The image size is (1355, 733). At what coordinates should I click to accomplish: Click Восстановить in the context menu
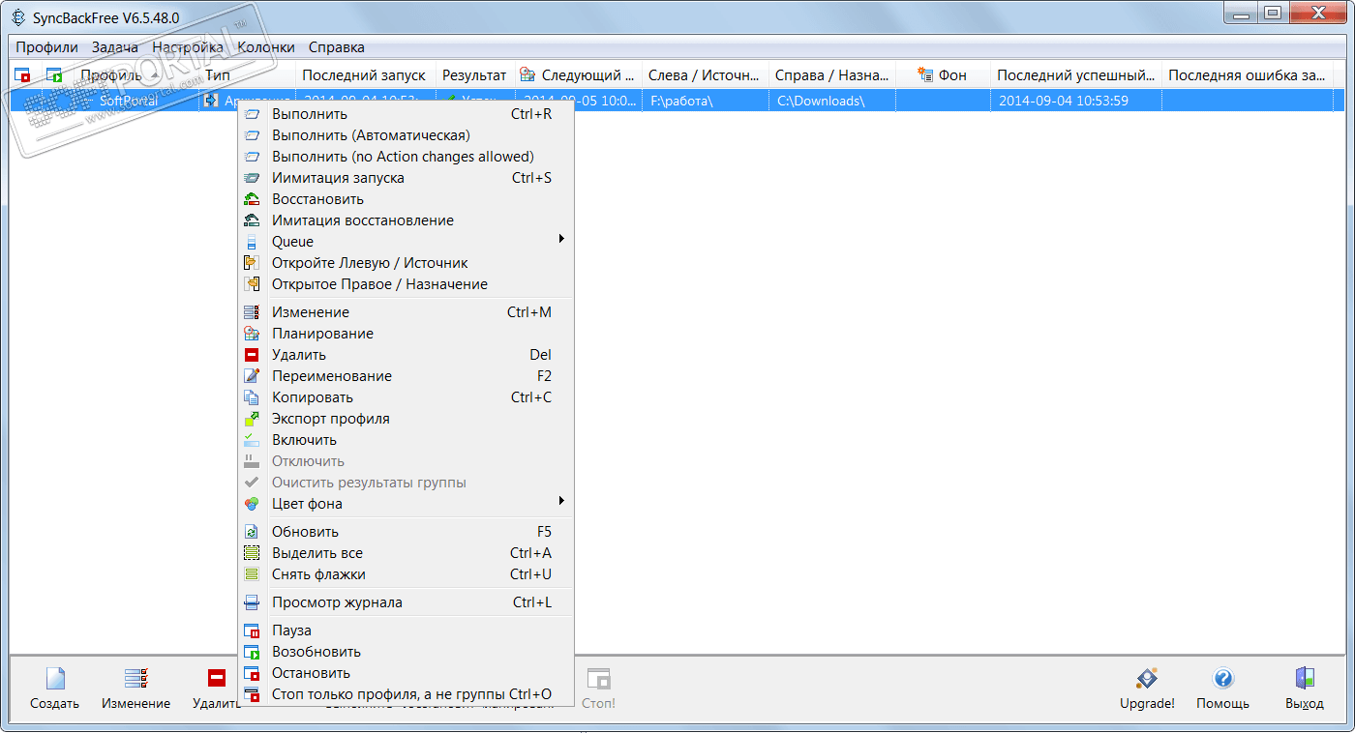coord(406,199)
